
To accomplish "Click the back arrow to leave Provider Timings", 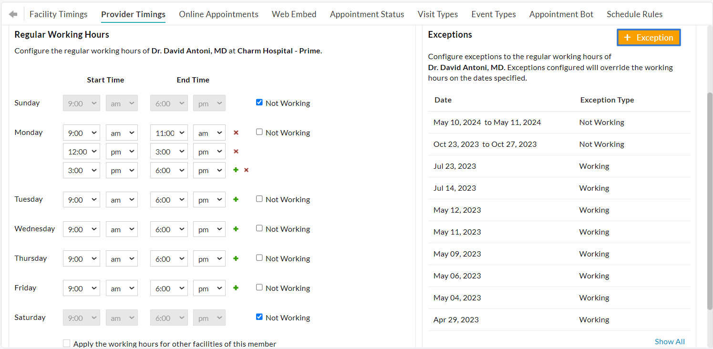I will 13,14.
